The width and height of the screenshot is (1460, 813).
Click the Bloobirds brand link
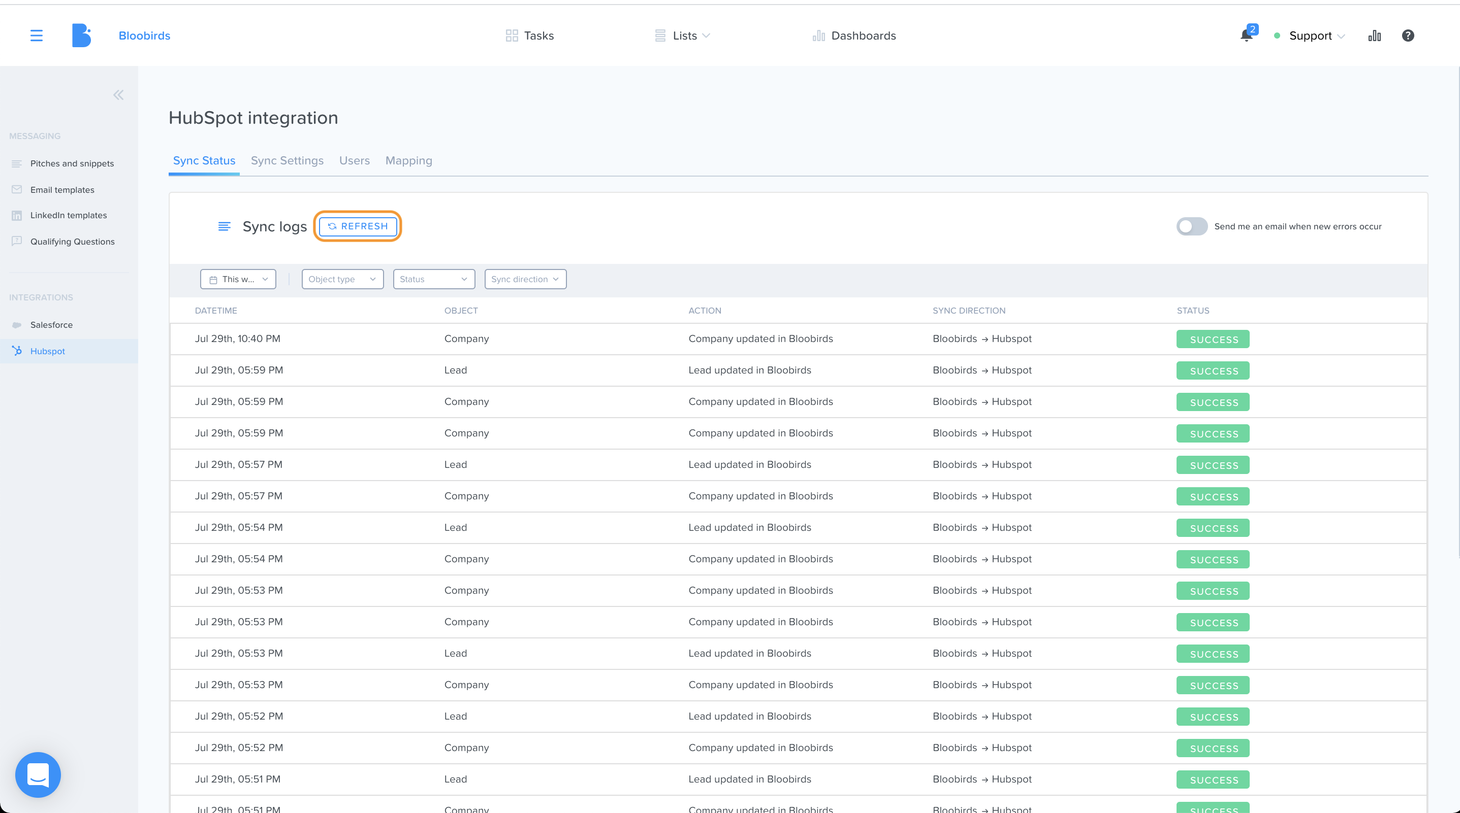coord(144,36)
